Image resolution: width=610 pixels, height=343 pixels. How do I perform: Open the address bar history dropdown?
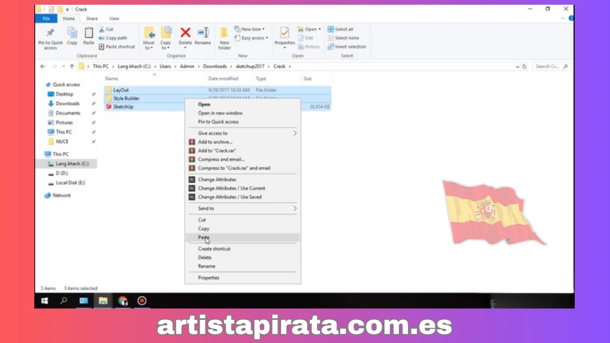coord(518,67)
